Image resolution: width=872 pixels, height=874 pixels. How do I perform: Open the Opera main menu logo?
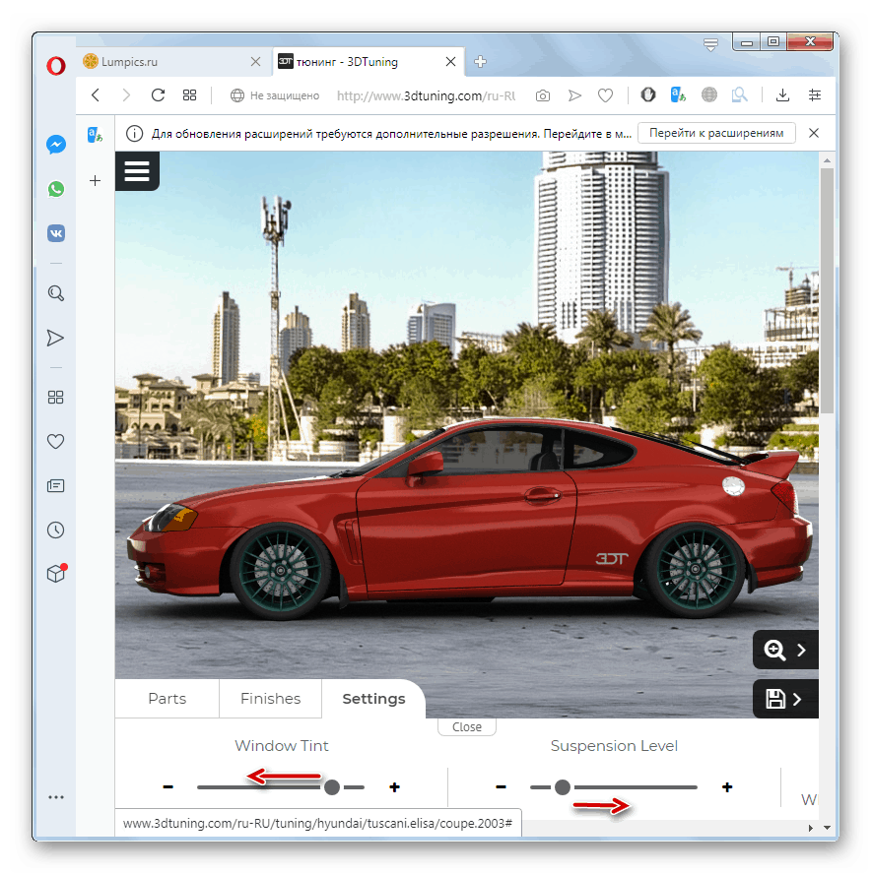56,66
